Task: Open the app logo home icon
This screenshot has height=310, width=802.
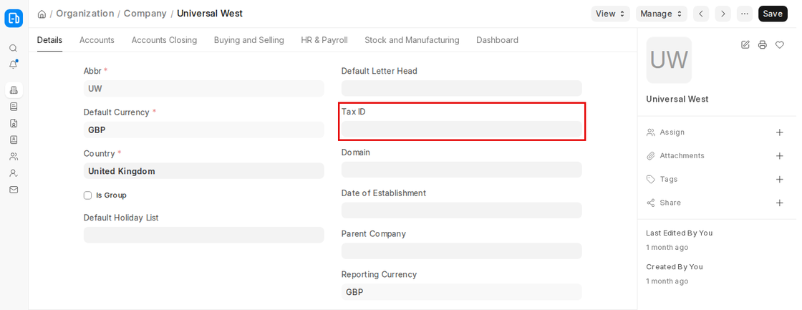Action: tap(14, 18)
